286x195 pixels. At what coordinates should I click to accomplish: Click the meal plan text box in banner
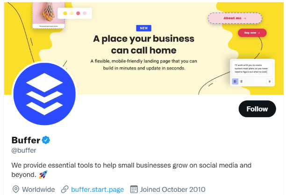click(252, 69)
